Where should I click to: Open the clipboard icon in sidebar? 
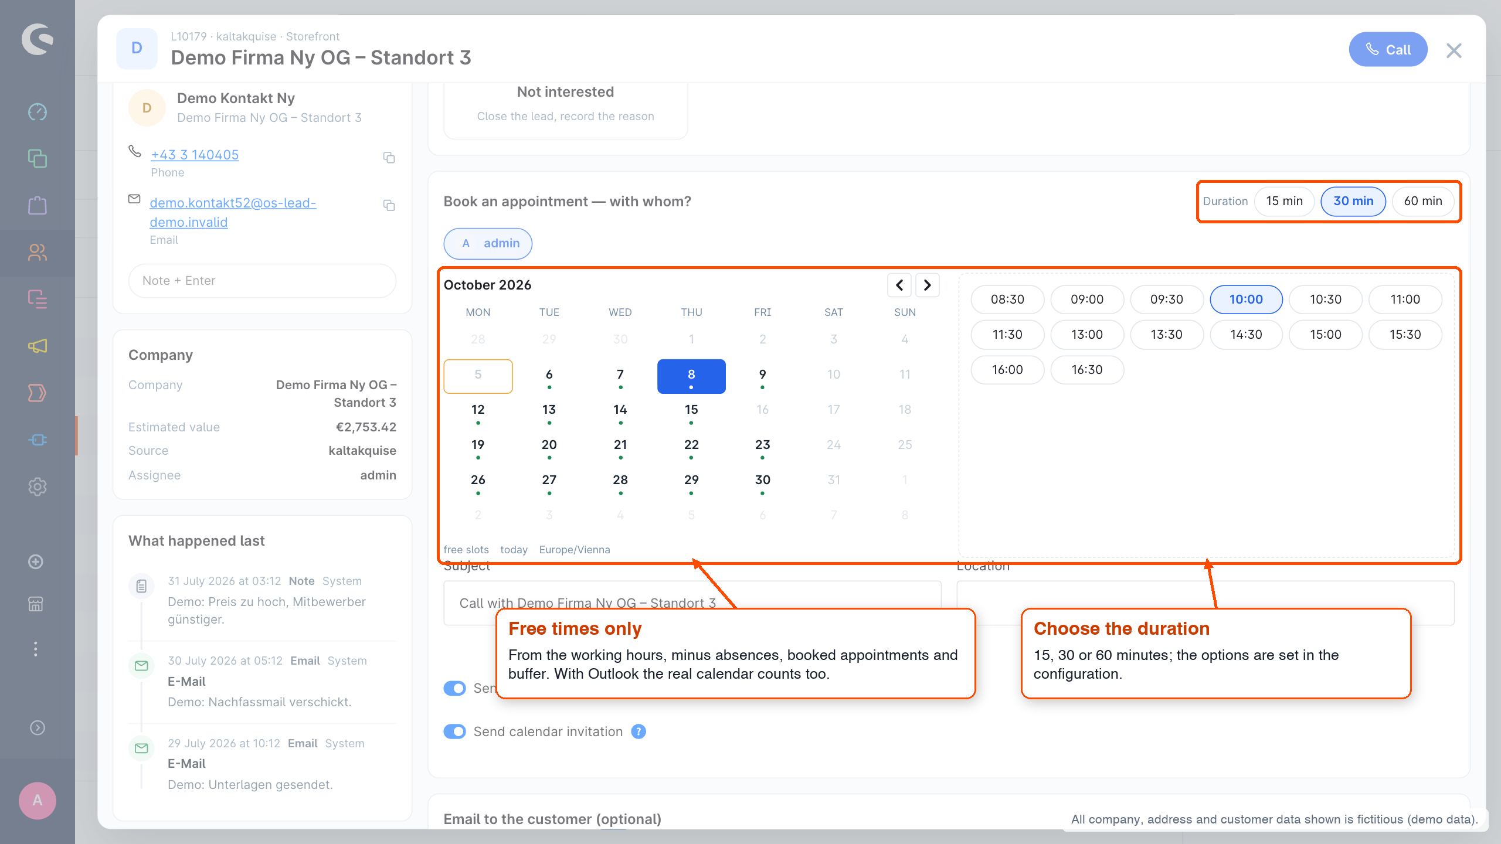[38, 205]
